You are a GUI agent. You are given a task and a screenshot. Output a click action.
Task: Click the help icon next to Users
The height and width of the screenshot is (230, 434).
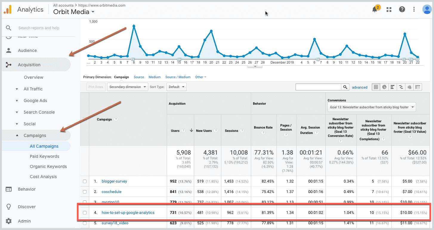pos(183,131)
